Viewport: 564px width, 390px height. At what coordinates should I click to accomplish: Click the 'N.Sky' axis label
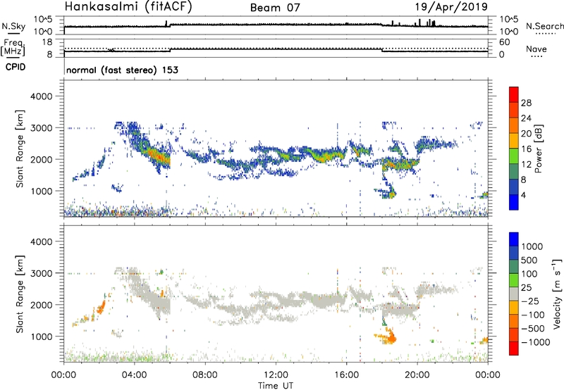[x=13, y=26]
